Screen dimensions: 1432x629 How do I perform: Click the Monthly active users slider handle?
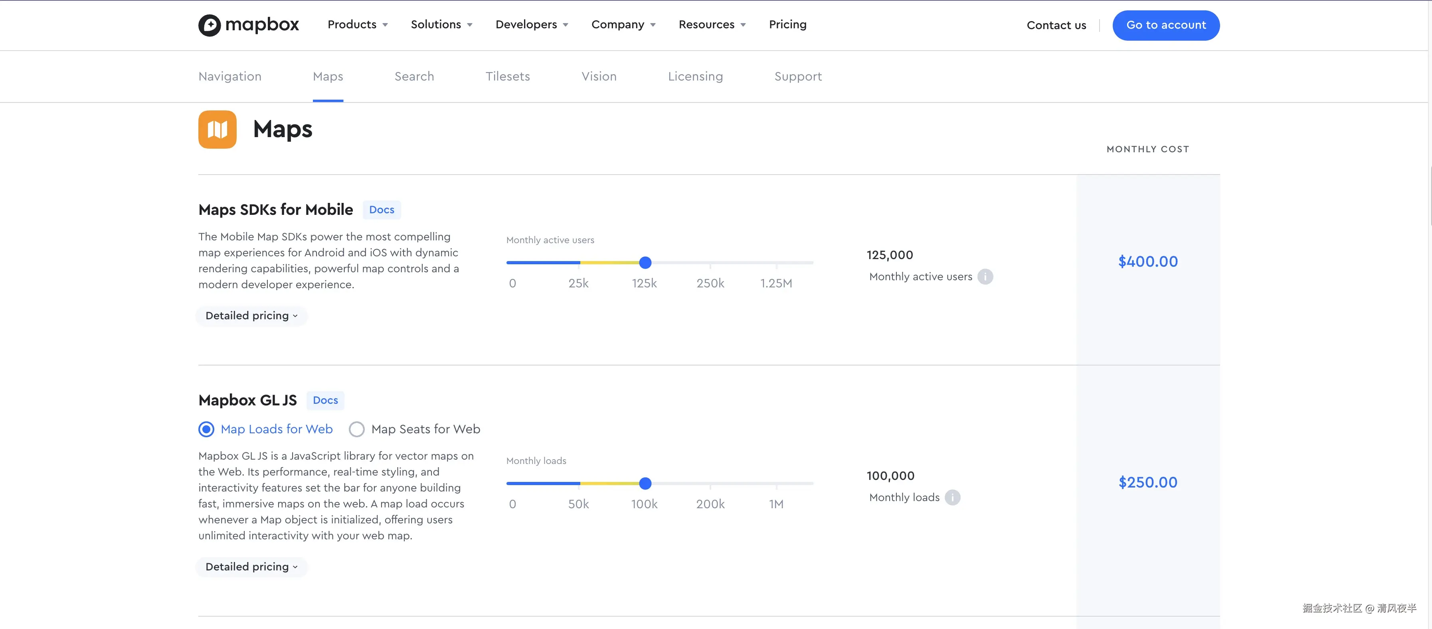(x=645, y=263)
